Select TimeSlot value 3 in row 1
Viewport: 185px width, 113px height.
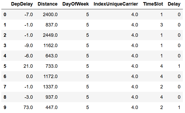tap(162, 25)
